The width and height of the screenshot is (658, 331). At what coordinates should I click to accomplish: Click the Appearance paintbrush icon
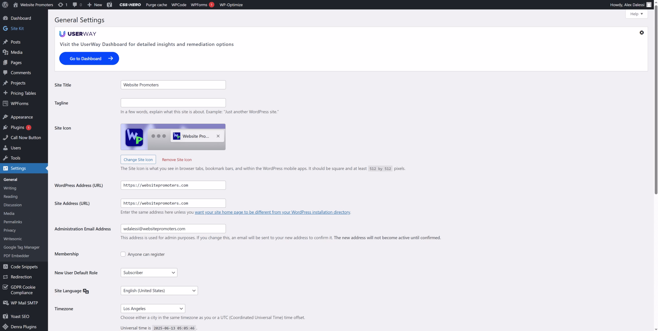(5, 117)
